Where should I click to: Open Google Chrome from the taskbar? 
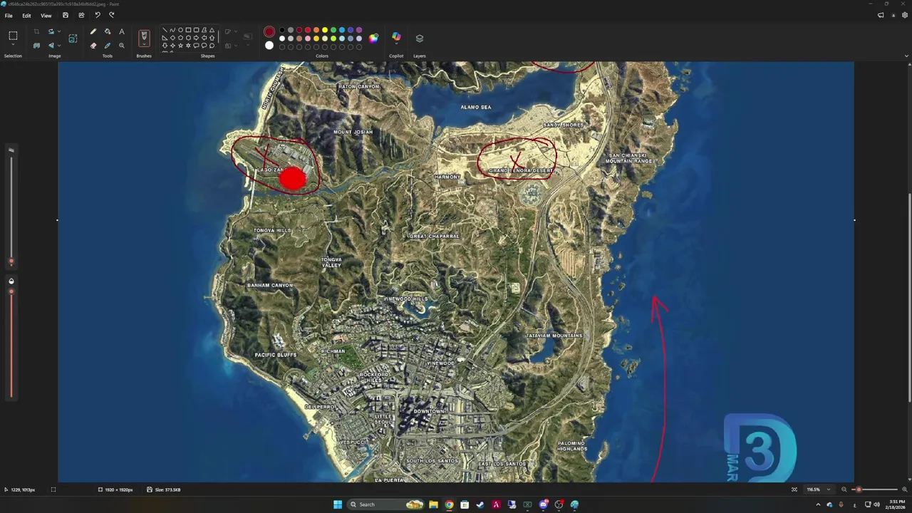(449, 504)
